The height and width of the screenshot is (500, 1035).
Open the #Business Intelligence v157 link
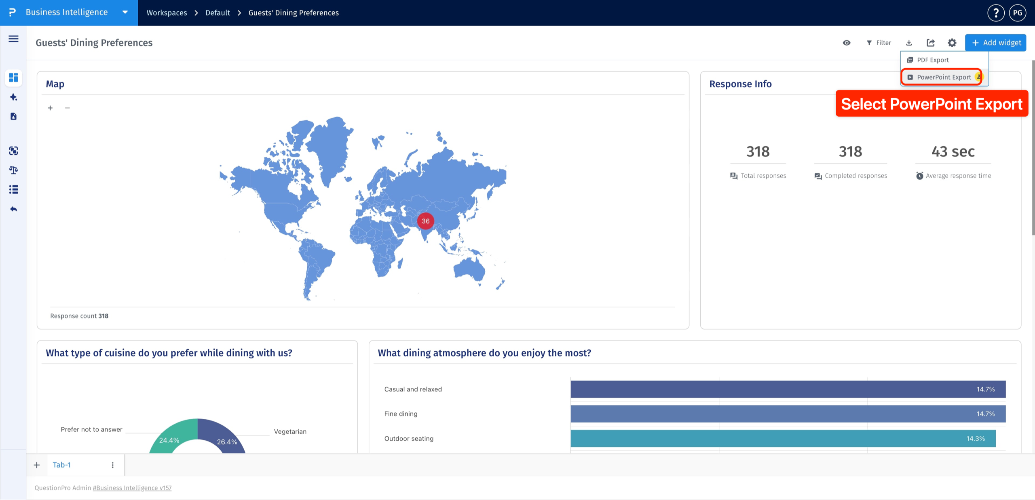pyautogui.click(x=132, y=488)
